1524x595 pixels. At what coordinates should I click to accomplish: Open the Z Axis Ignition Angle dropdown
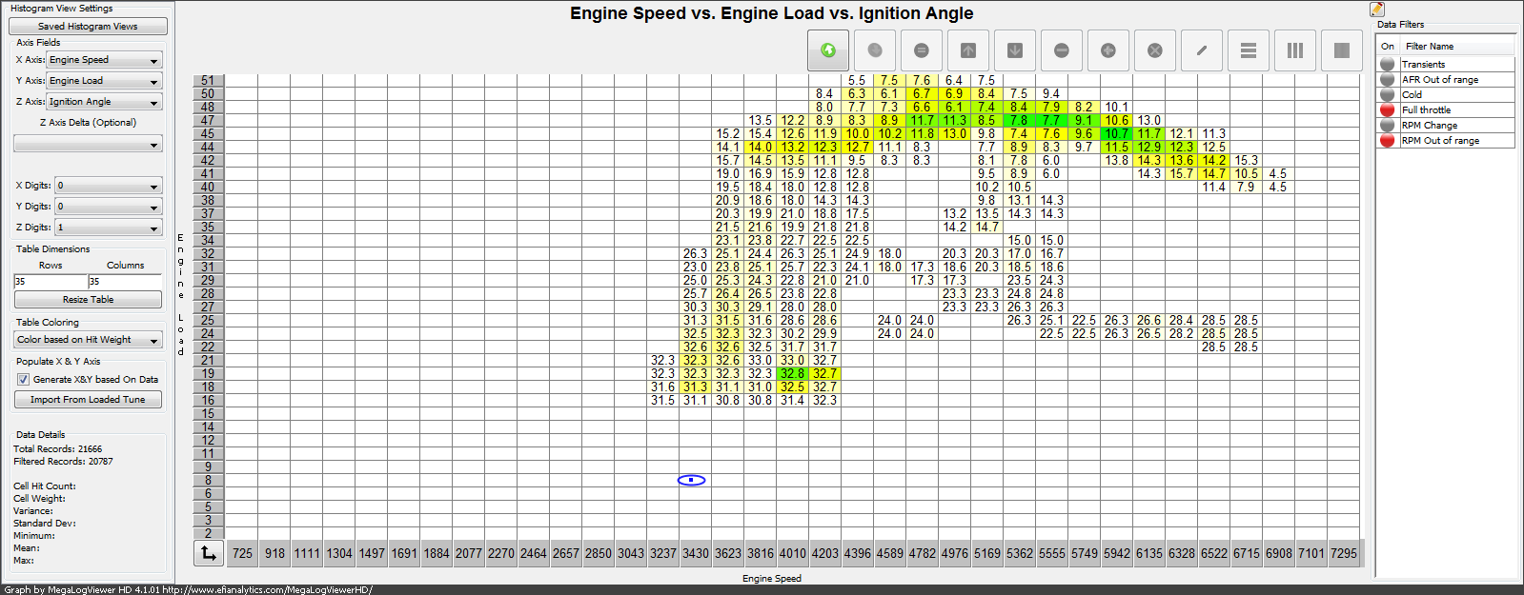(105, 102)
